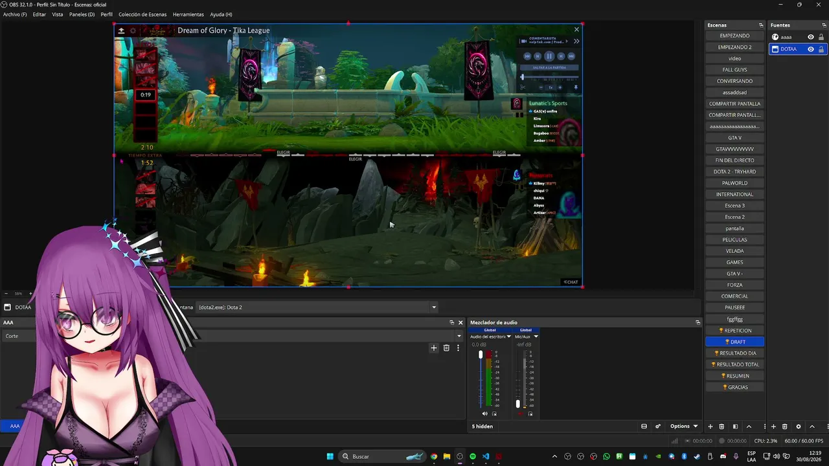Image resolution: width=829 pixels, height=466 pixels.
Task: Click the Dota settings gear in preview
Action: tap(133, 30)
